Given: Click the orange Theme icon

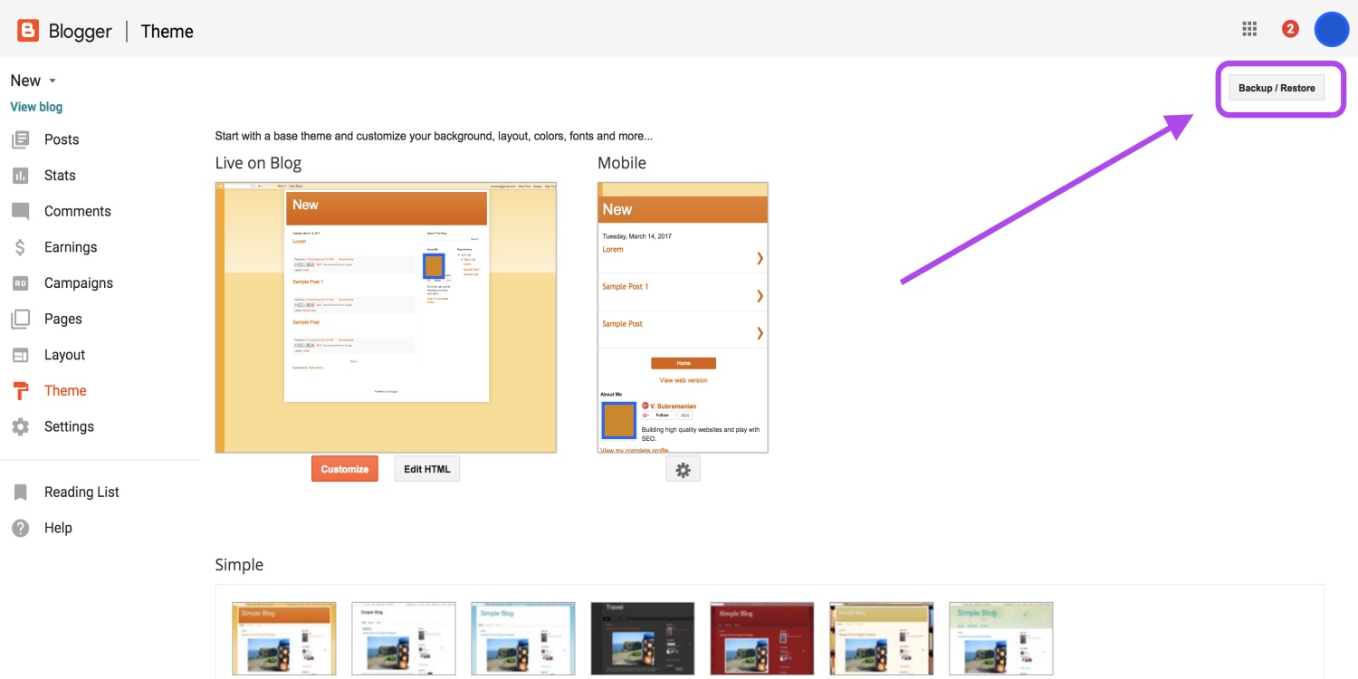Looking at the screenshot, I should point(21,390).
